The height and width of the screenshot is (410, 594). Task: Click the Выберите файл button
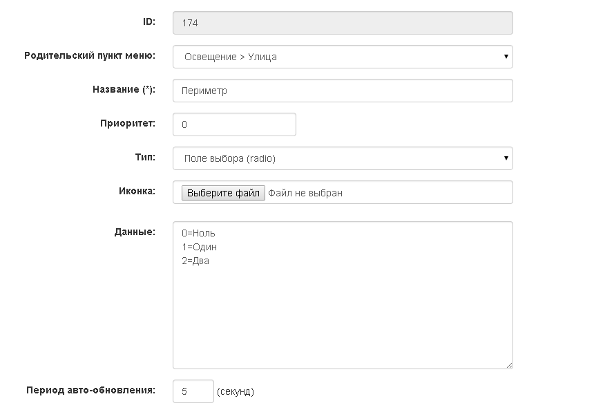[x=223, y=193]
